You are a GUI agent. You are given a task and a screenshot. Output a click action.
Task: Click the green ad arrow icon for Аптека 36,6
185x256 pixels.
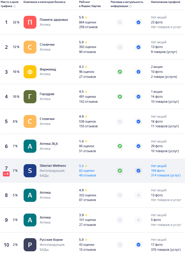click(x=120, y=146)
